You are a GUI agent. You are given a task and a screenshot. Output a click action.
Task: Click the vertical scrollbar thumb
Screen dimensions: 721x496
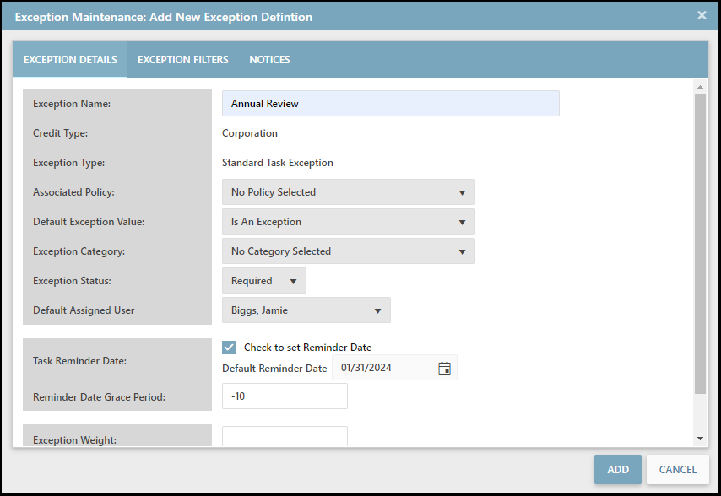coord(699,243)
